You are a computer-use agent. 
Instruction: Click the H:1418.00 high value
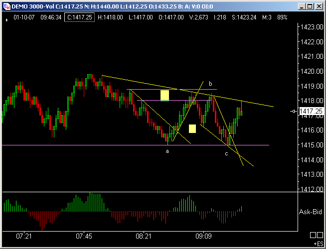pos(110,17)
